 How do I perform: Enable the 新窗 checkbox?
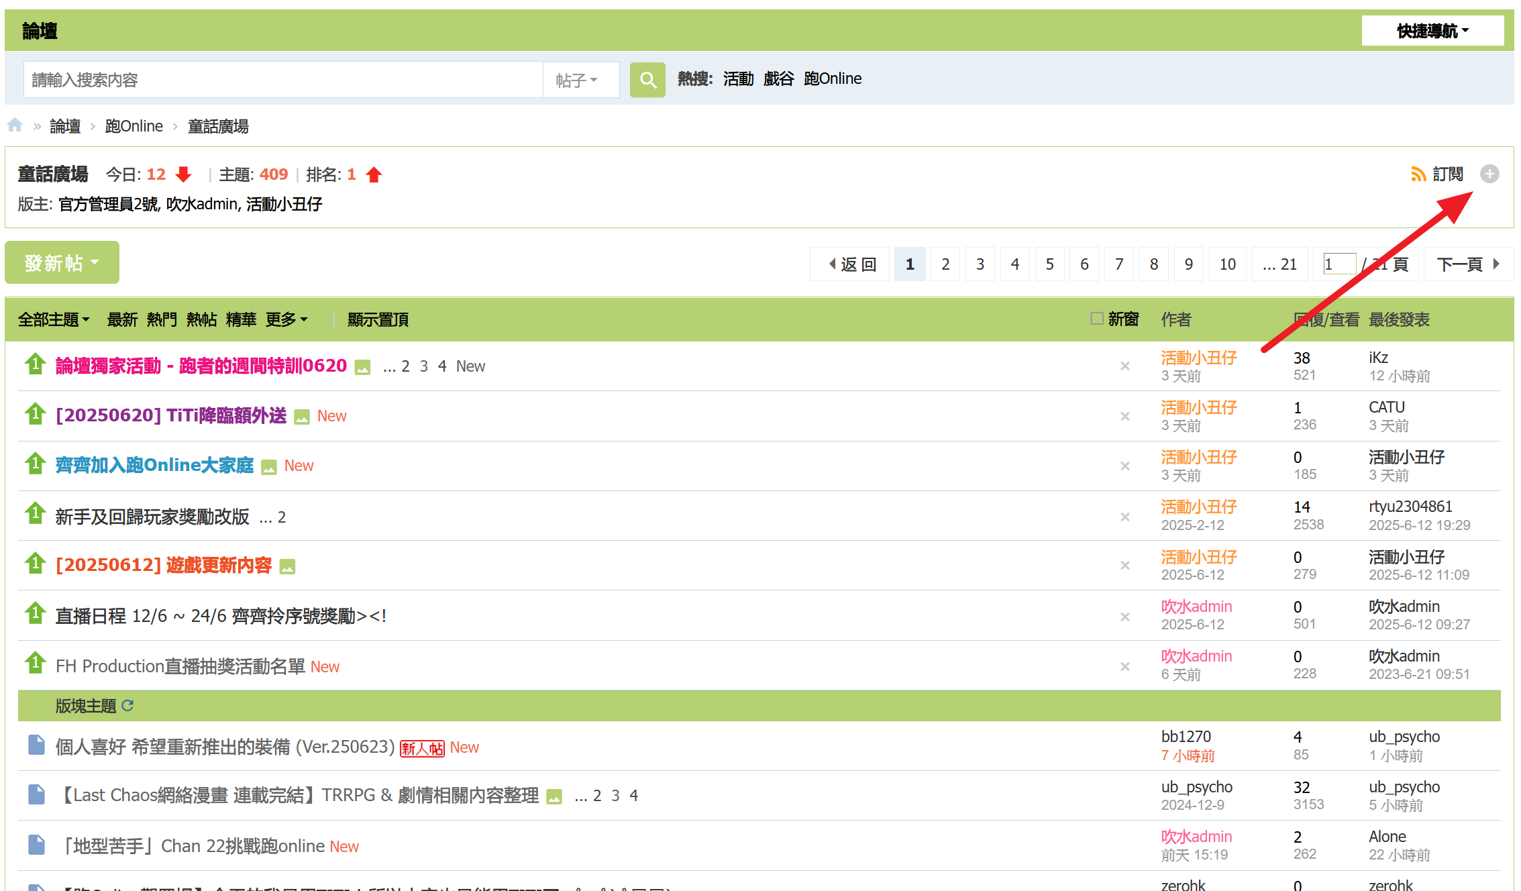(x=1097, y=319)
